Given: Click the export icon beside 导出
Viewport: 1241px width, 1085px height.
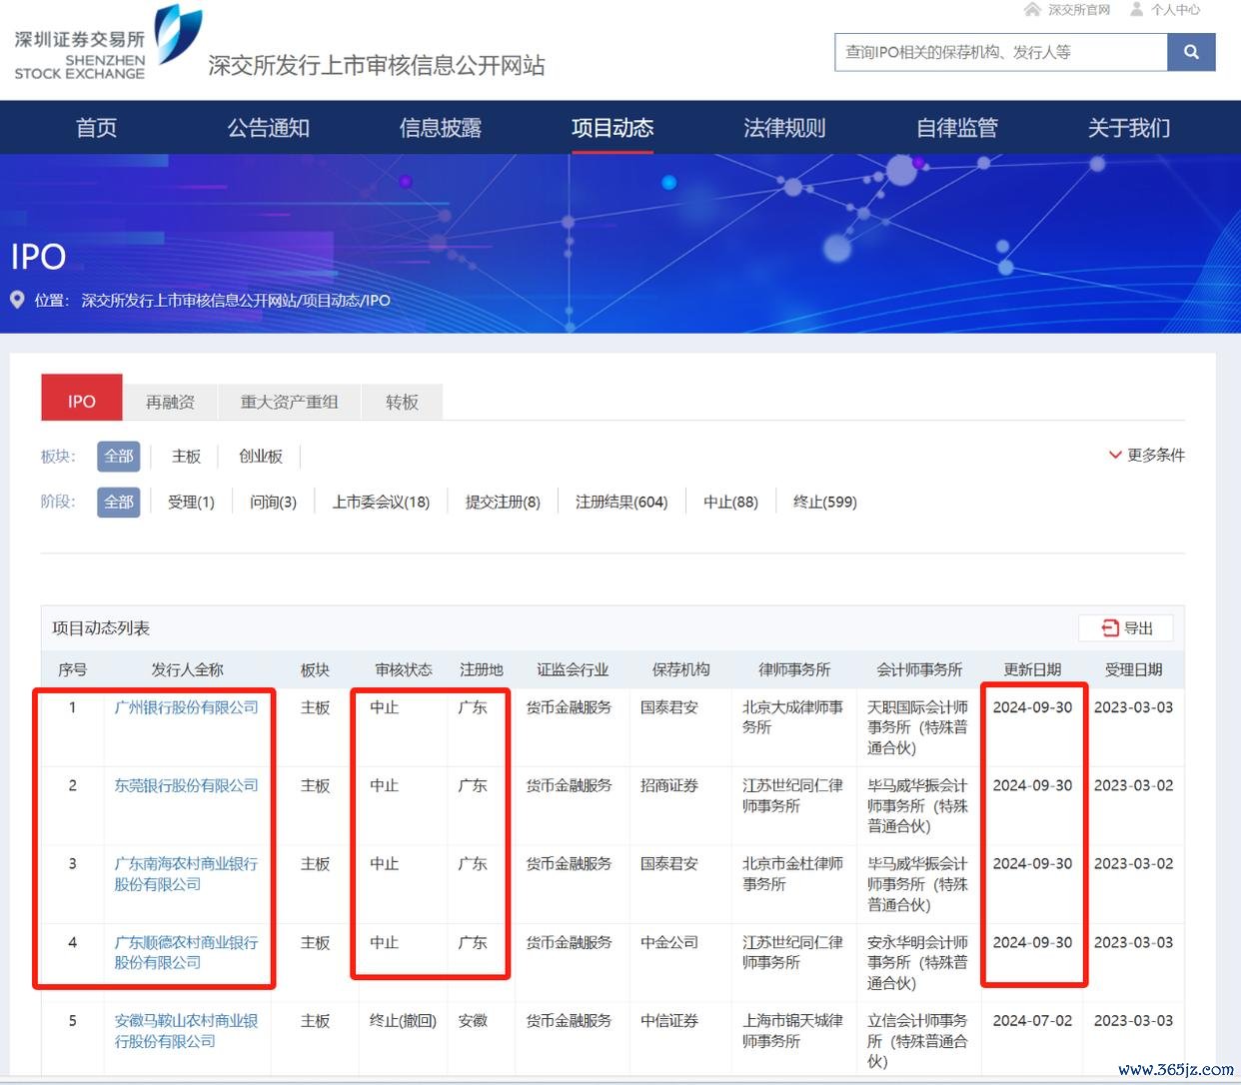Looking at the screenshot, I should click(1110, 627).
